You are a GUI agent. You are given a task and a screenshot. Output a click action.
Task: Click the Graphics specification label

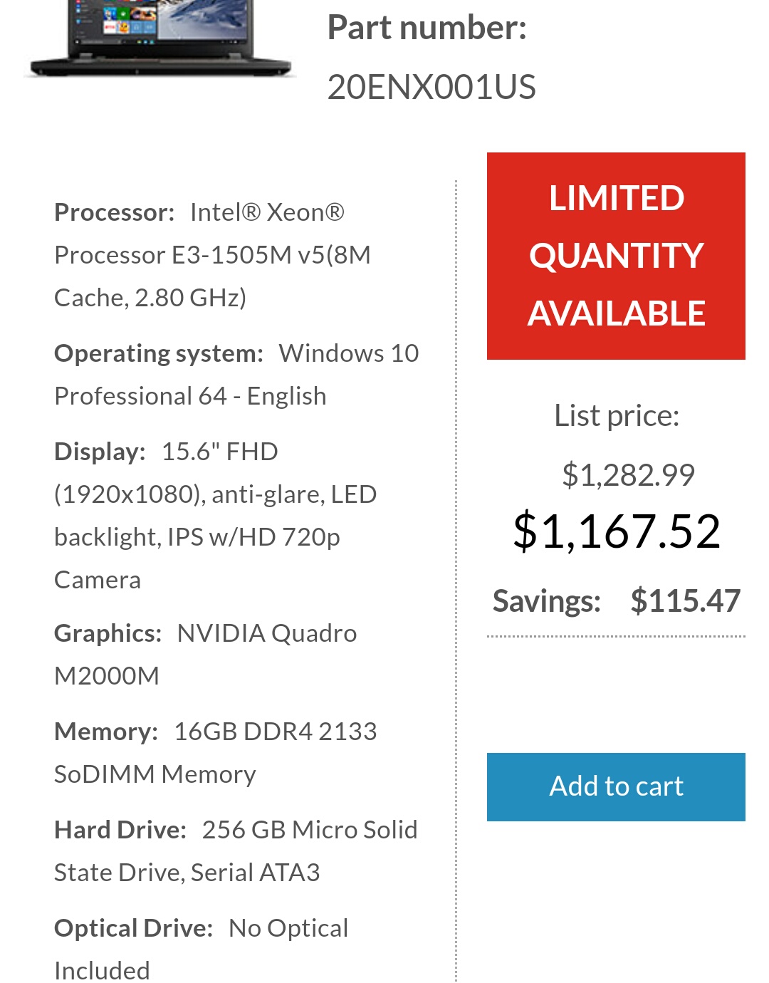tap(108, 633)
